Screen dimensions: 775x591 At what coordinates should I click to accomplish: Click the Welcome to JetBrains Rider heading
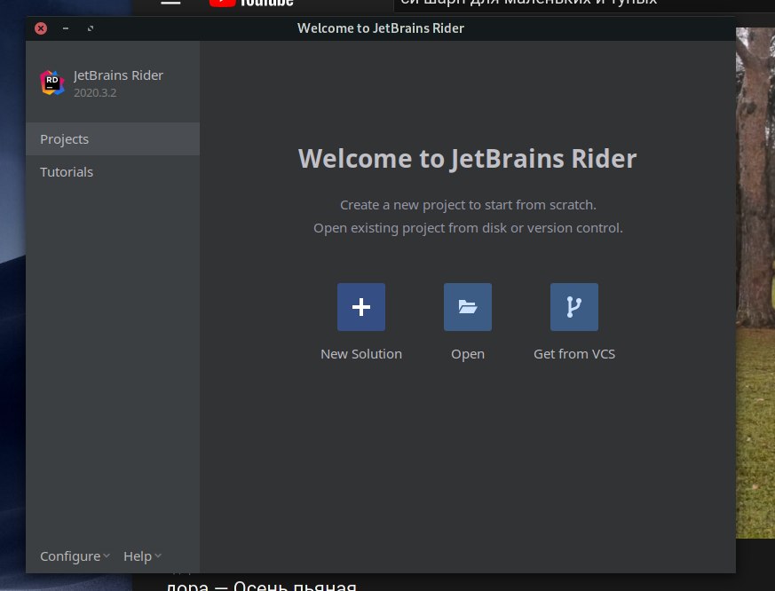467,159
